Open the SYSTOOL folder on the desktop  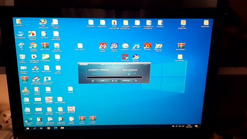[160, 24]
